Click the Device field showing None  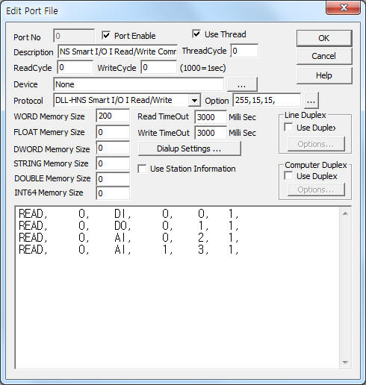point(138,84)
